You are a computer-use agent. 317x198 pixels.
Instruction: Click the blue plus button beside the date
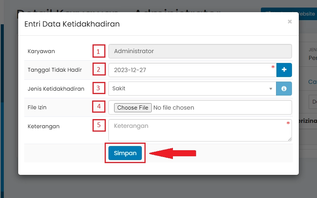(284, 70)
